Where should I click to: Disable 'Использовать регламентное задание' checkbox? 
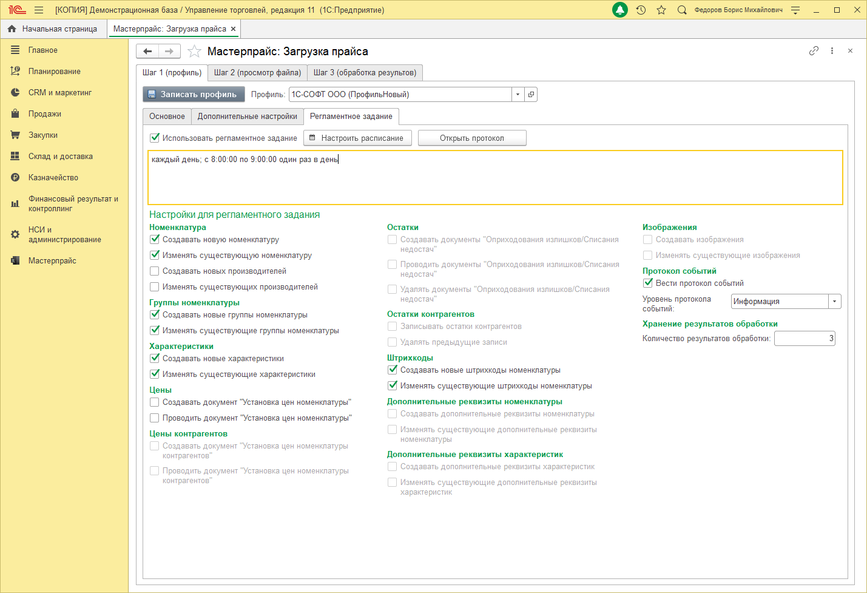tap(155, 138)
